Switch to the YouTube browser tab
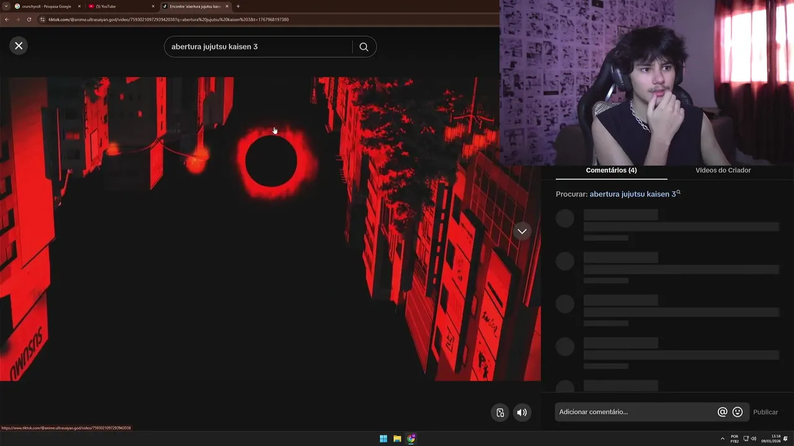This screenshot has width=794, height=446. [x=121, y=6]
